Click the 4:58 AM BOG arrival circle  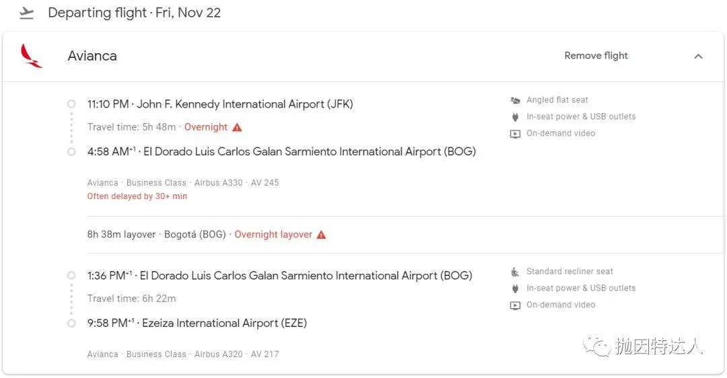(71, 151)
